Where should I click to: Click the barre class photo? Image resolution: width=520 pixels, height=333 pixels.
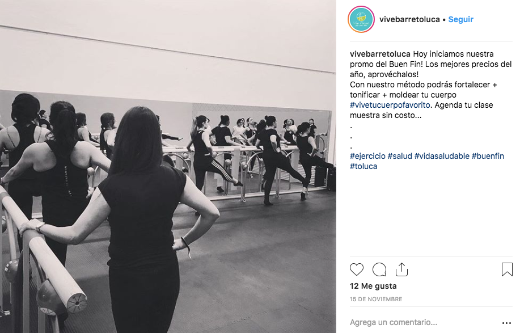coord(168,167)
